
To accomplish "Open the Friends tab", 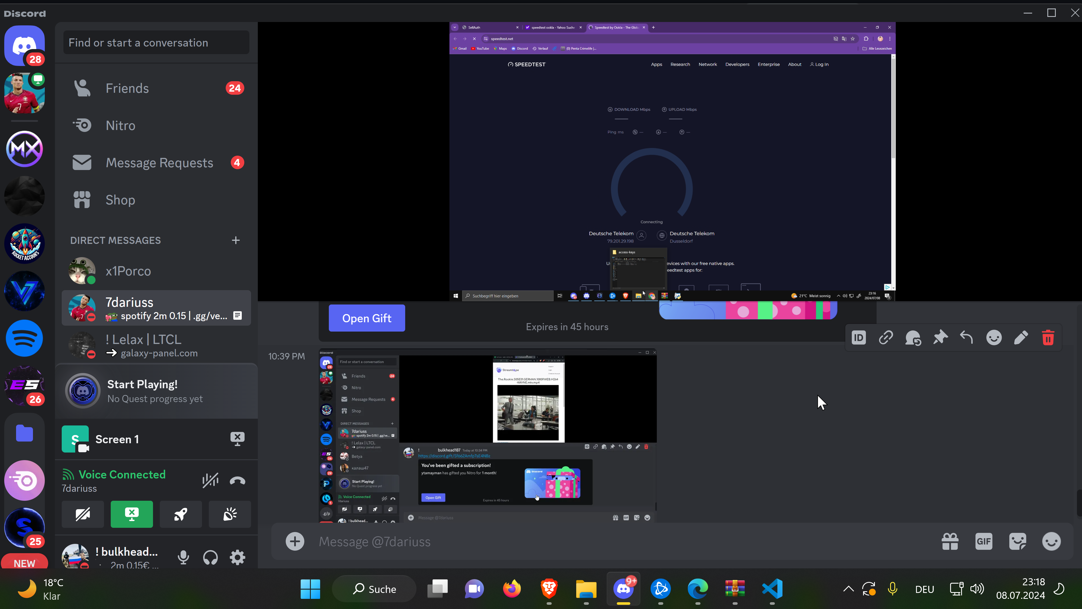I will pyautogui.click(x=127, y=88).
